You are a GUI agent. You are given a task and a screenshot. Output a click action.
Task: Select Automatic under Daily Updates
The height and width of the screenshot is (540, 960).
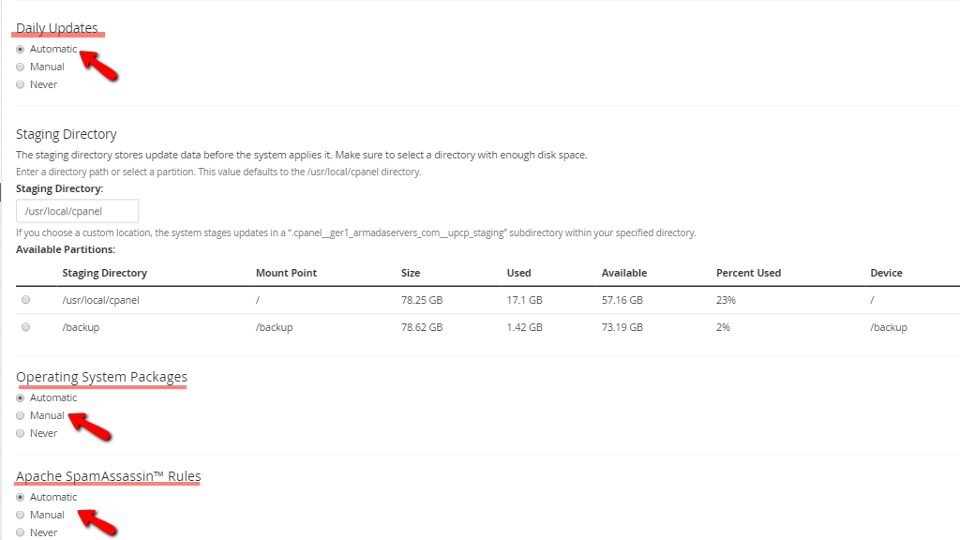21,49
